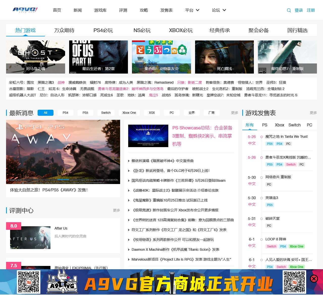The width and height of the screenshot is (323, 295).
Task: Switch to the PS4必玩 tab
Action: [103, 30]
